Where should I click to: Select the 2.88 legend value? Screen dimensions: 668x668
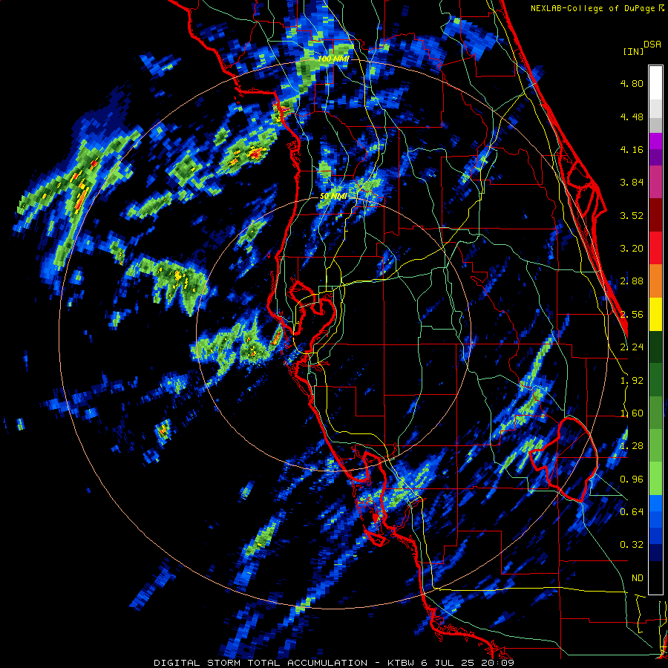[x=632, y=281]
